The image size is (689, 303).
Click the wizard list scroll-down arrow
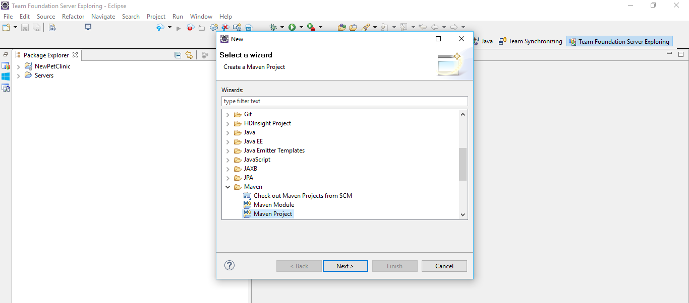pos(463,214)
